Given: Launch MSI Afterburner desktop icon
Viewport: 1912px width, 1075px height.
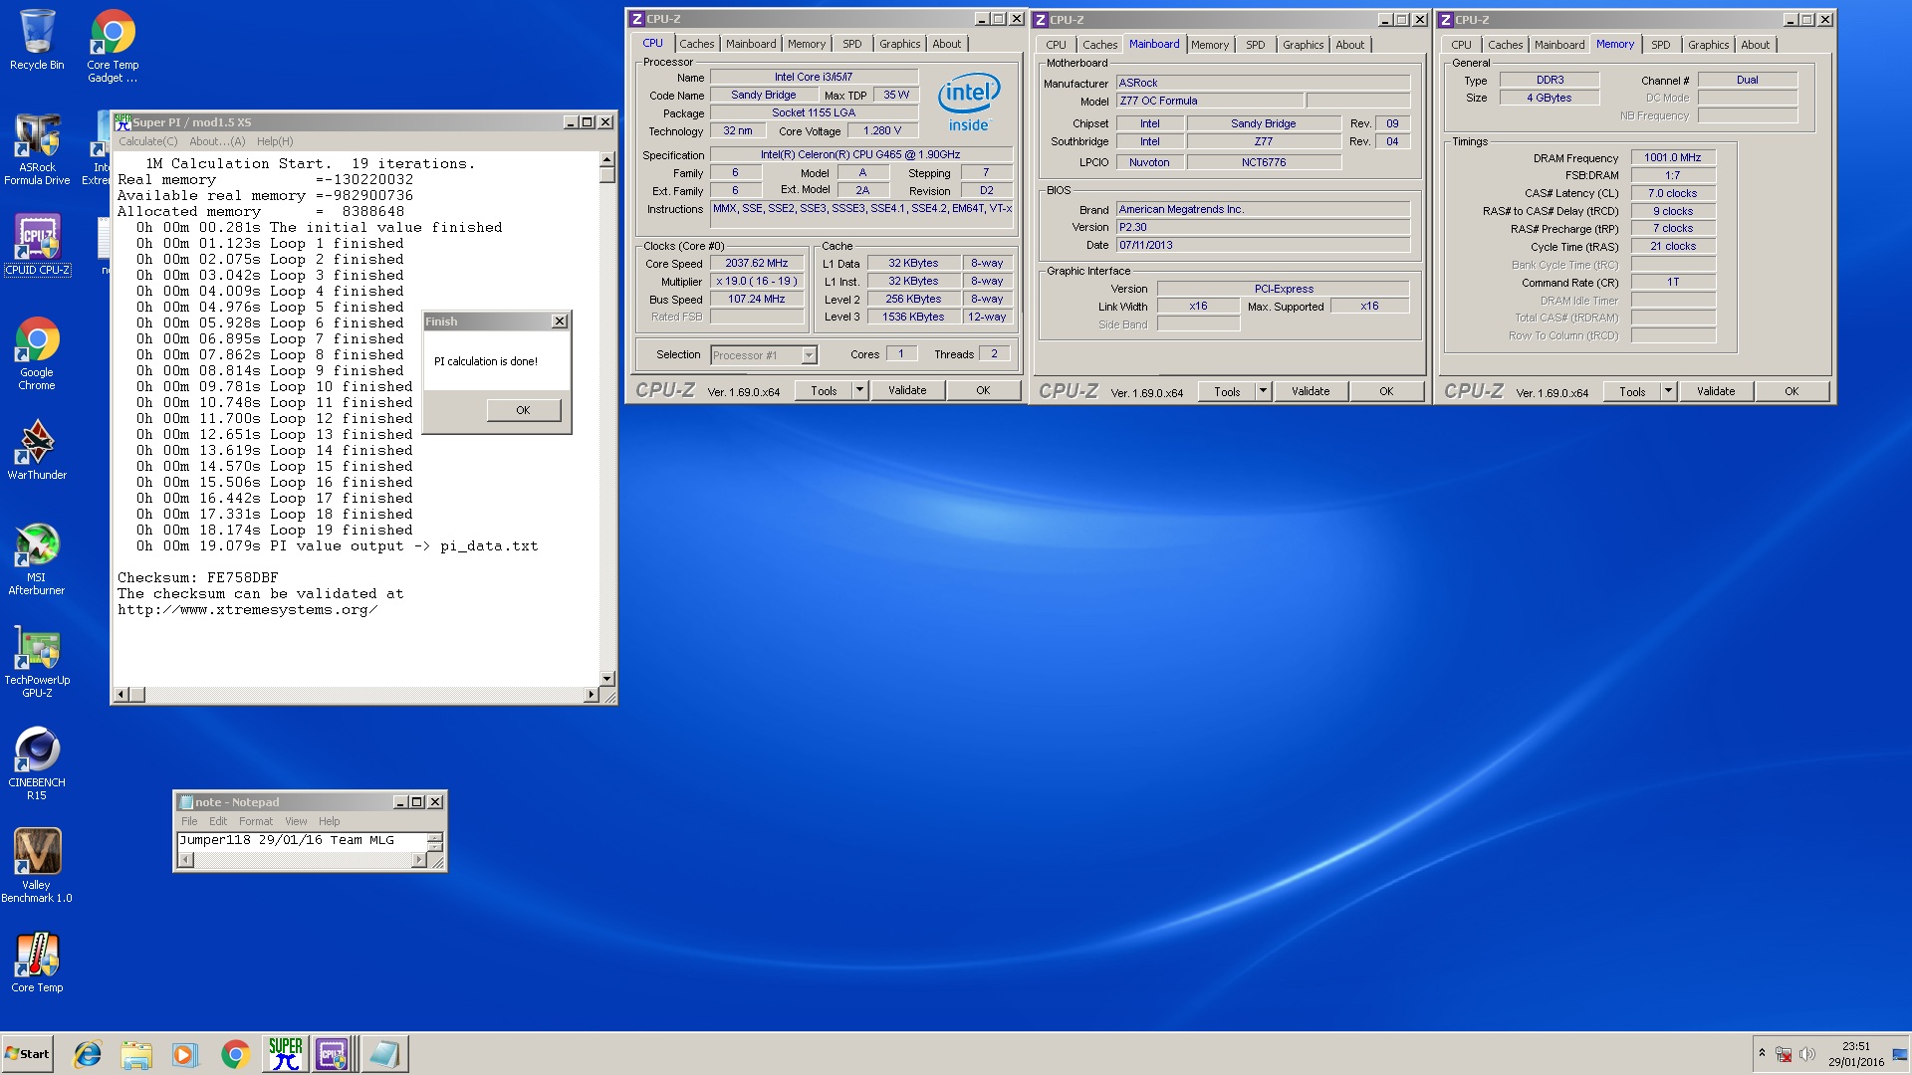Looking at the screenshot, I should click(37, 558).
